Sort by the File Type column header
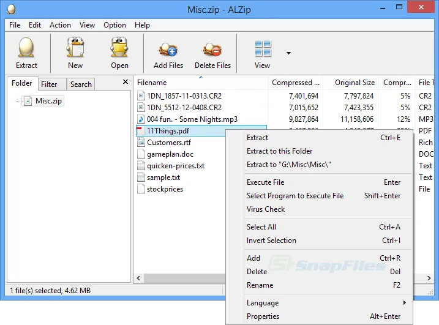 [425, 83]
